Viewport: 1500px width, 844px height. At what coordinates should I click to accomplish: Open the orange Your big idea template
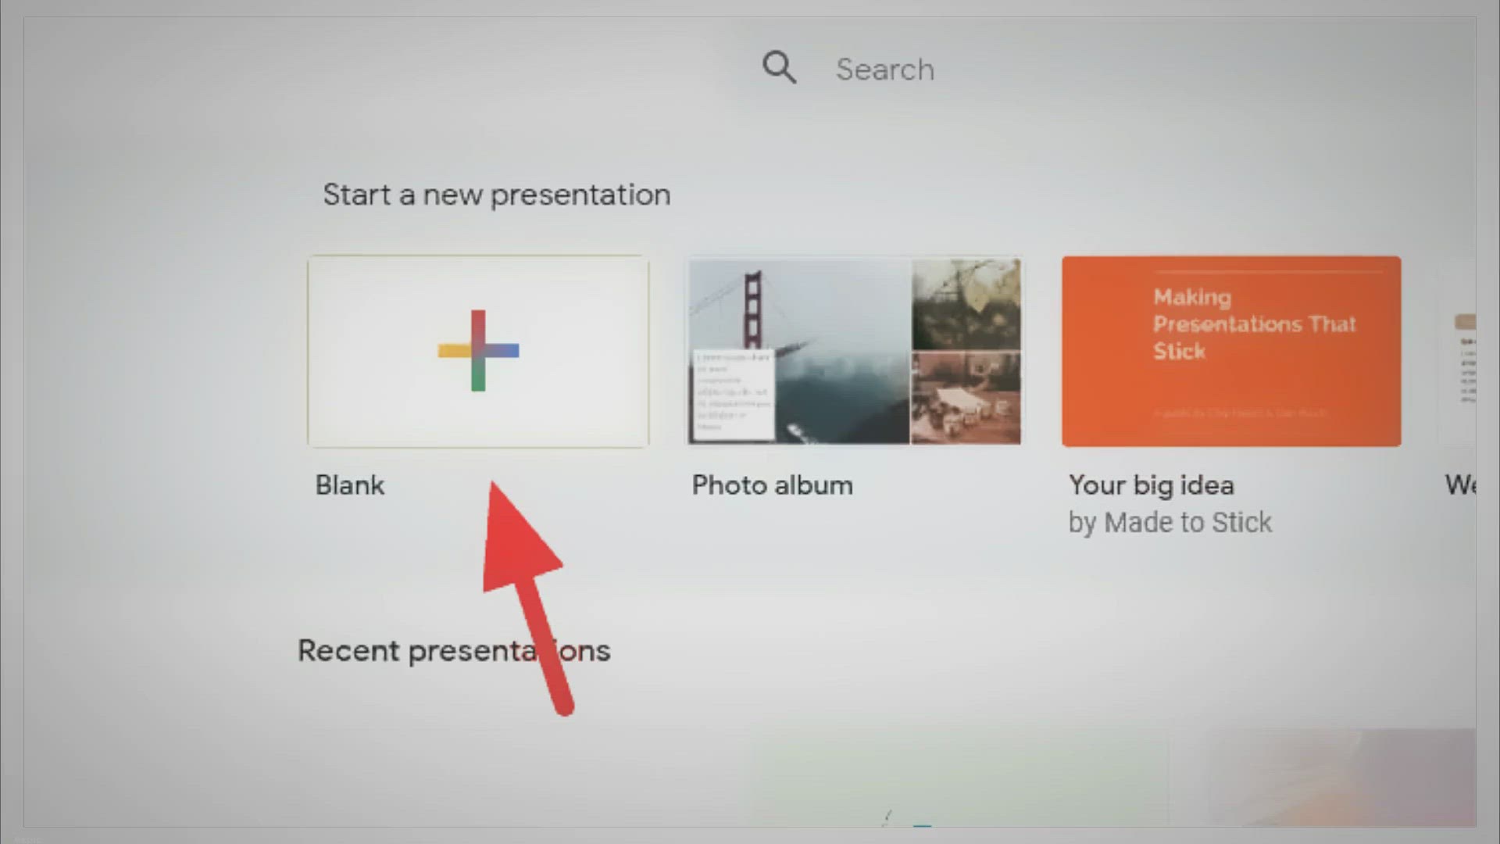(x=1230, y=352)
